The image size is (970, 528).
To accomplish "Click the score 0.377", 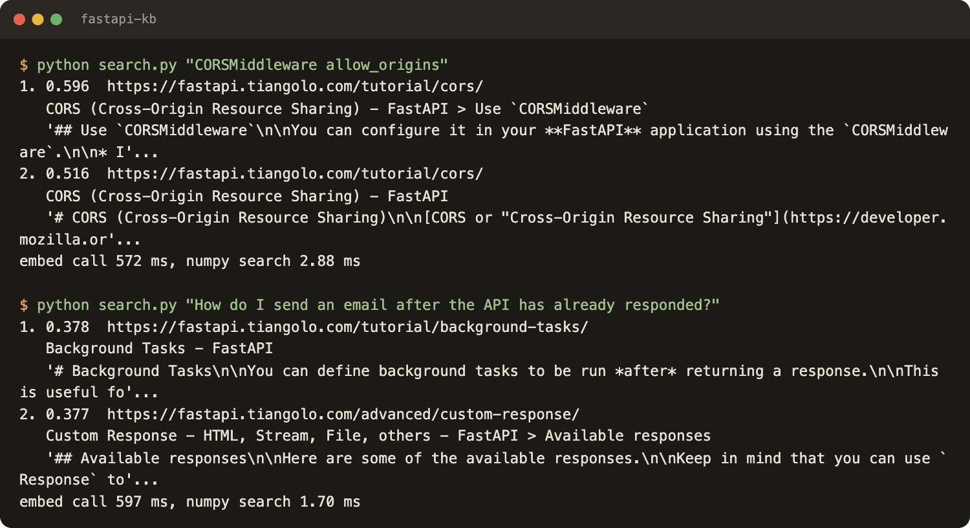I will pos(67,414).
